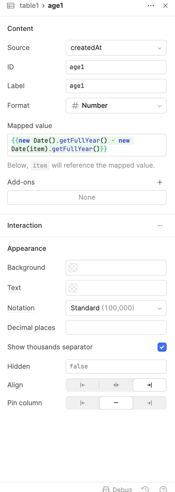
Task: Set Align to left
Action: pos(82,385)
